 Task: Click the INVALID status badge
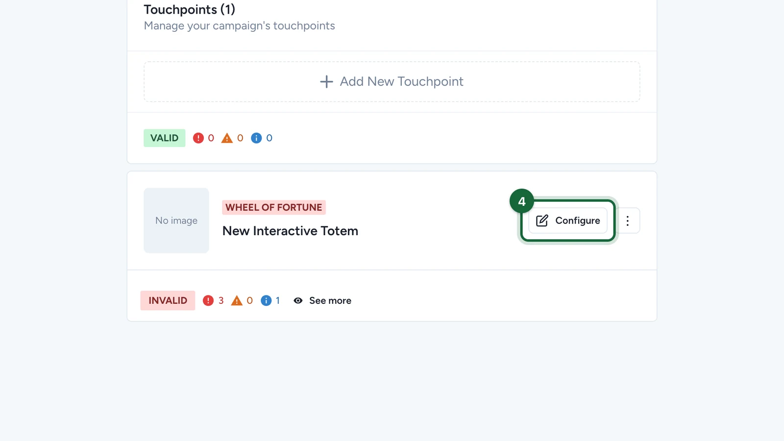168,300
